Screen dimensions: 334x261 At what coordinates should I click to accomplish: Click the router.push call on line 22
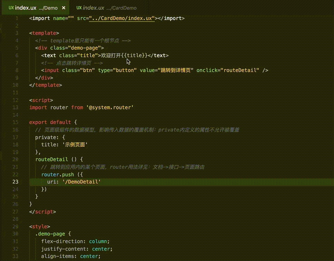[55, 174]
